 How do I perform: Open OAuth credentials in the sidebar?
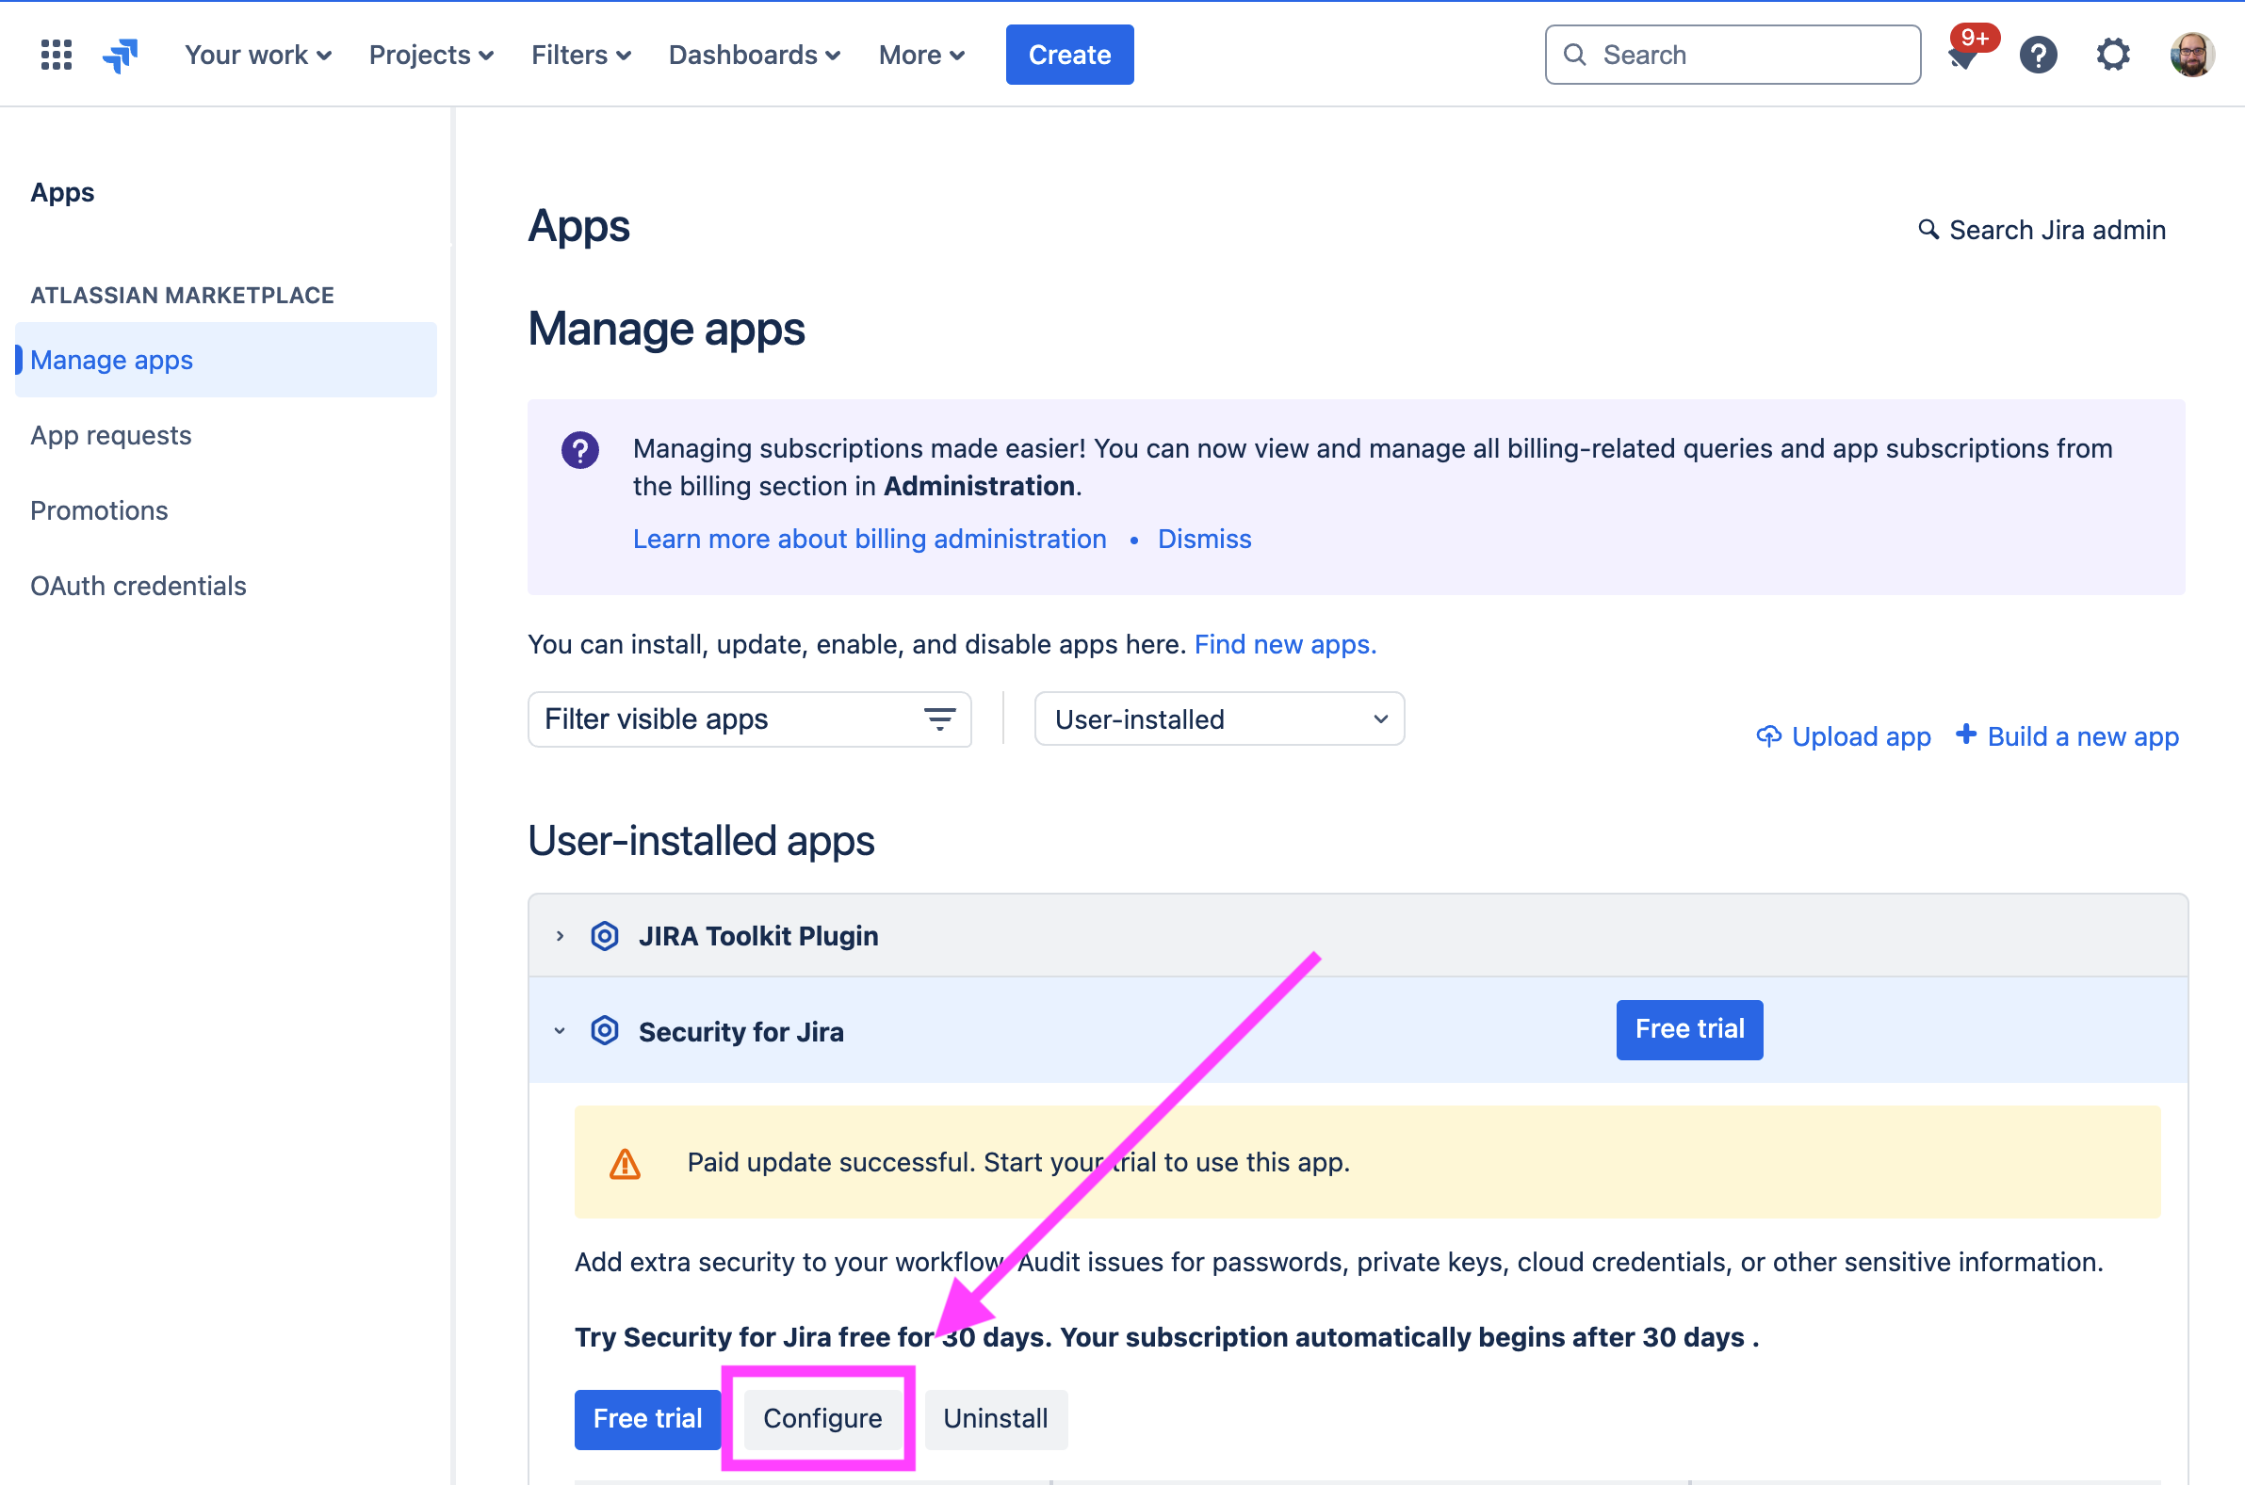pos(138,587)
